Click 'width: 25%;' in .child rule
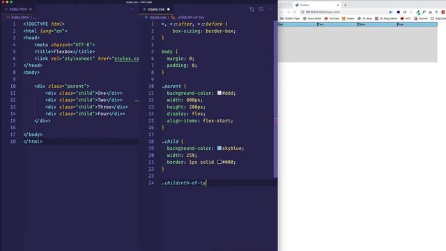The image size is (446, 251). click(182, 155)
